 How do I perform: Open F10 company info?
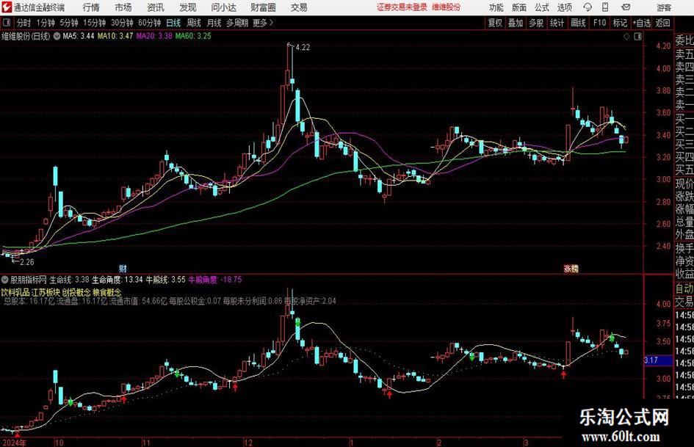[600, 23]
